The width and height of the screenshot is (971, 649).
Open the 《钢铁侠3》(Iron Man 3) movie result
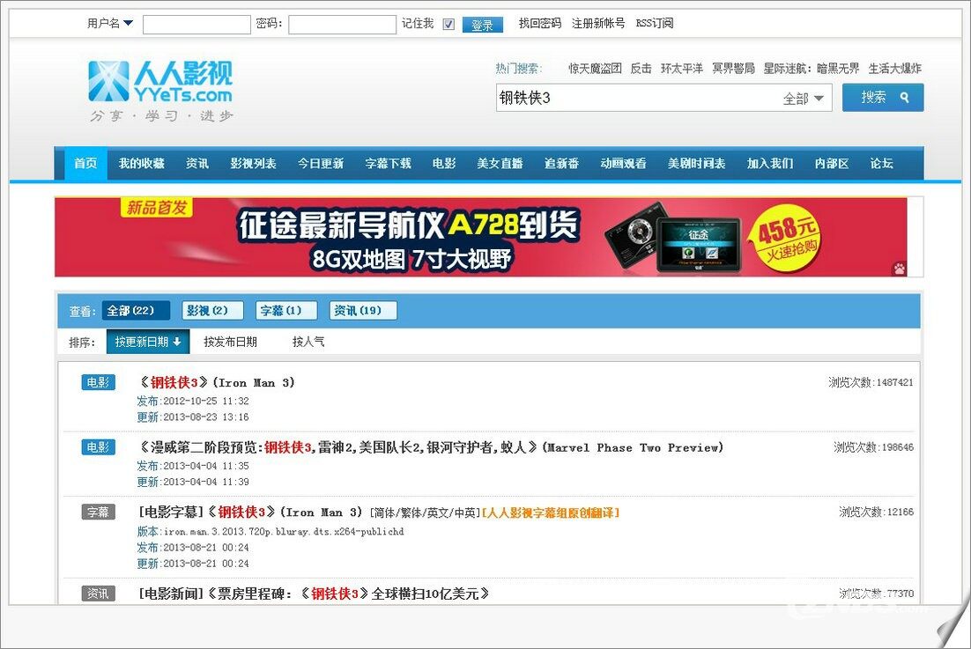(216, 382)
